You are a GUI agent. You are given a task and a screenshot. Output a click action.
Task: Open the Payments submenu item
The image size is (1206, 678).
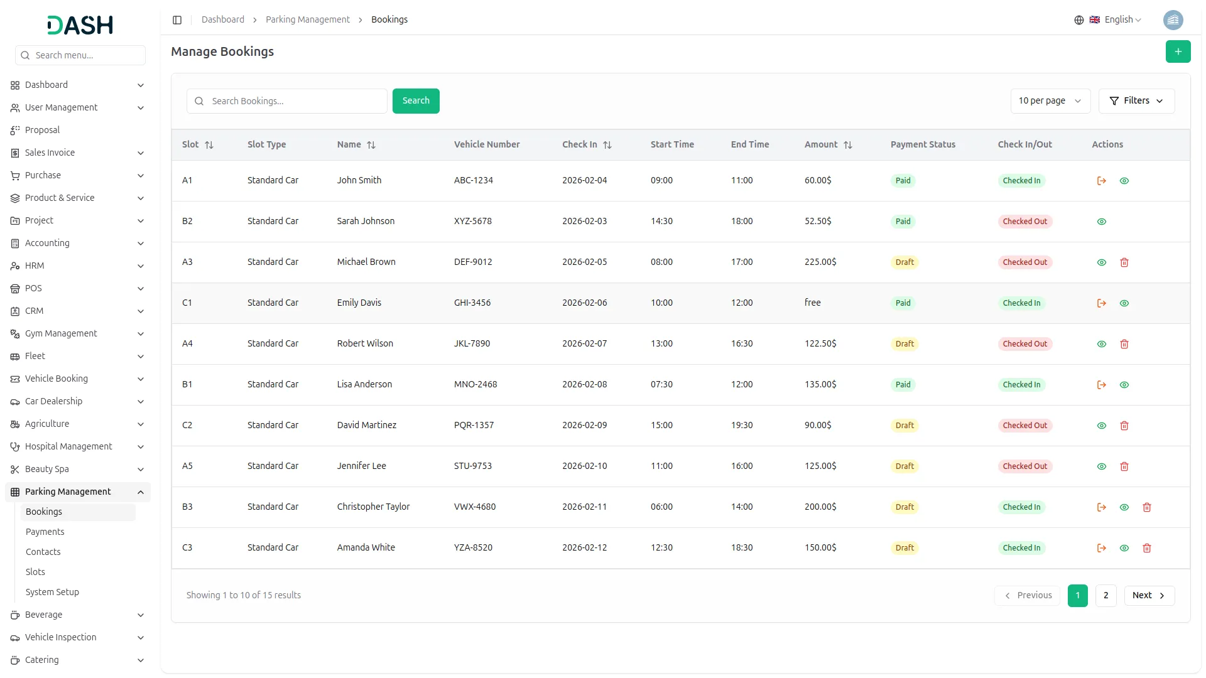45,532
